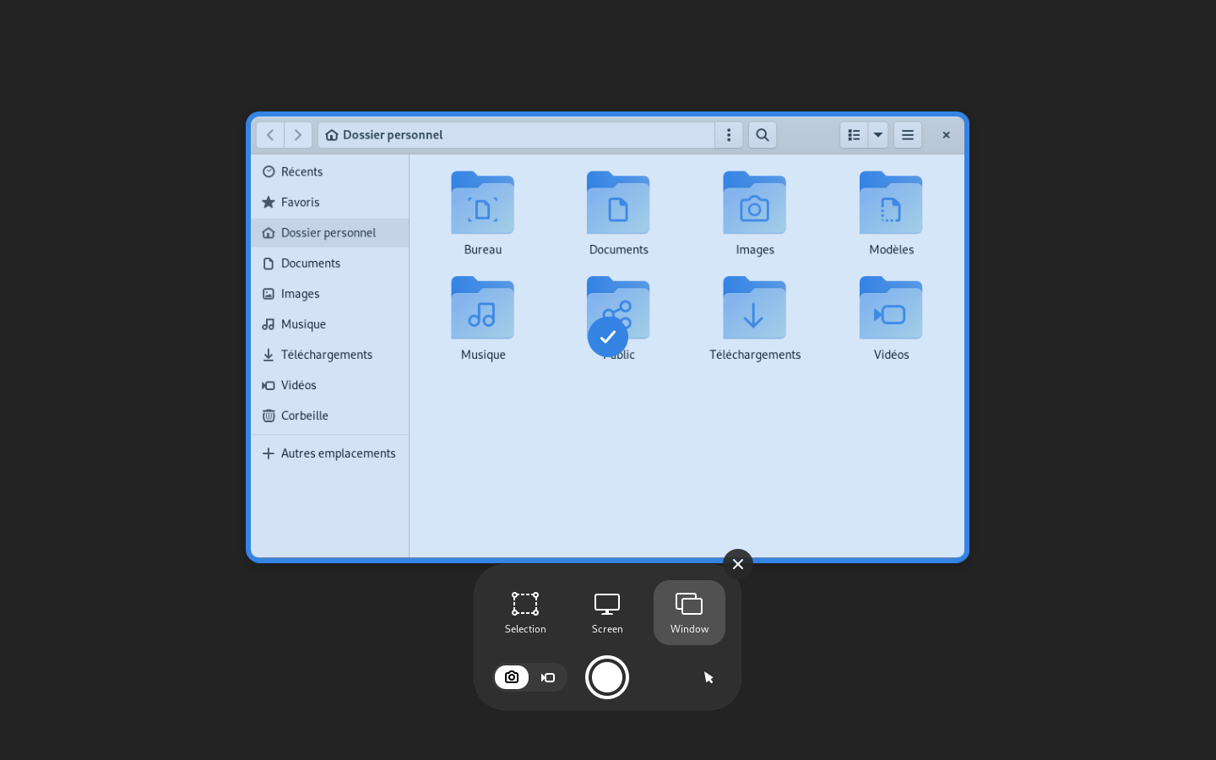Open the three-dot path options menu
Screen dimensions: 1216x760
click(x=729, y=135)
